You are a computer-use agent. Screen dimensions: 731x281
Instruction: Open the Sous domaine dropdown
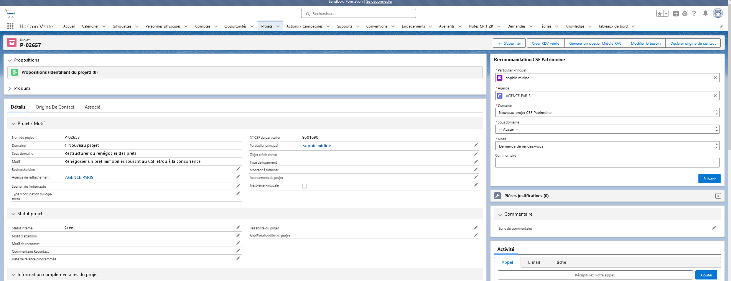607,130
